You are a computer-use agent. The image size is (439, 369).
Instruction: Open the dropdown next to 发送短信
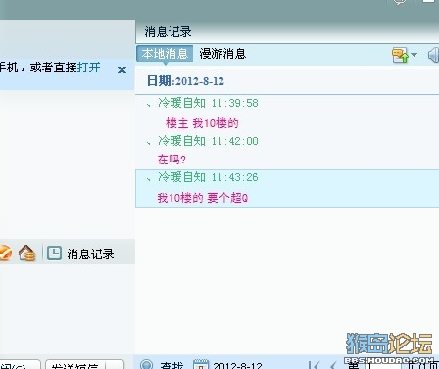tap(115, 365)
